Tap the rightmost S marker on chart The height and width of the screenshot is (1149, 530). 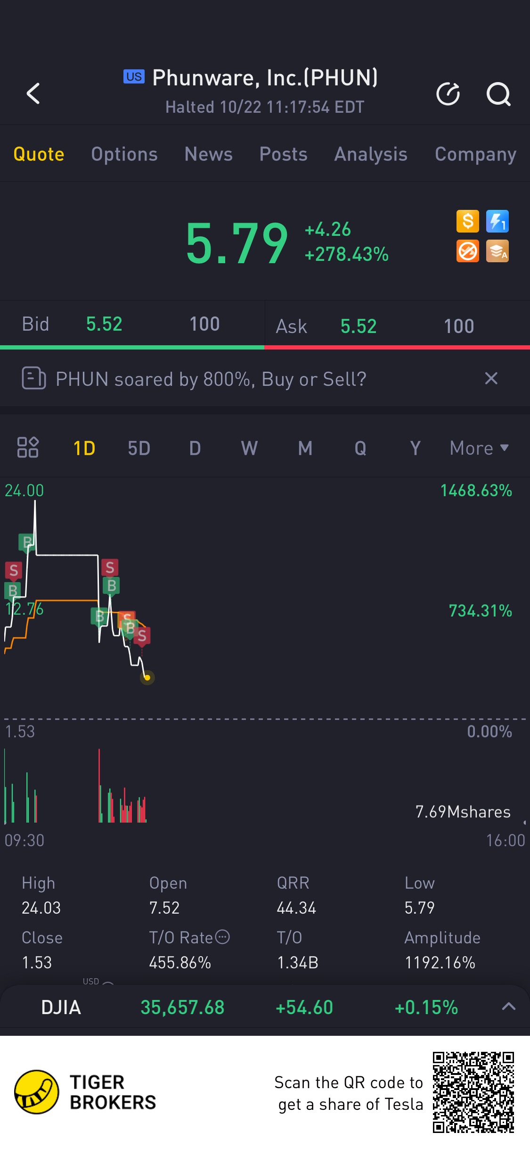(x=142, y=636)
